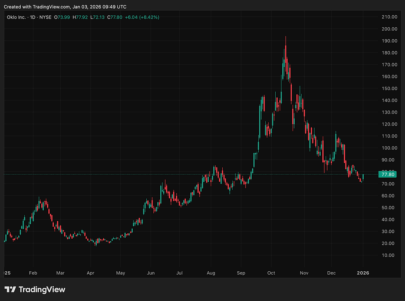
Task: Click the Nov label on time axis
Action: pyautogui.click(x=304, y=273)
